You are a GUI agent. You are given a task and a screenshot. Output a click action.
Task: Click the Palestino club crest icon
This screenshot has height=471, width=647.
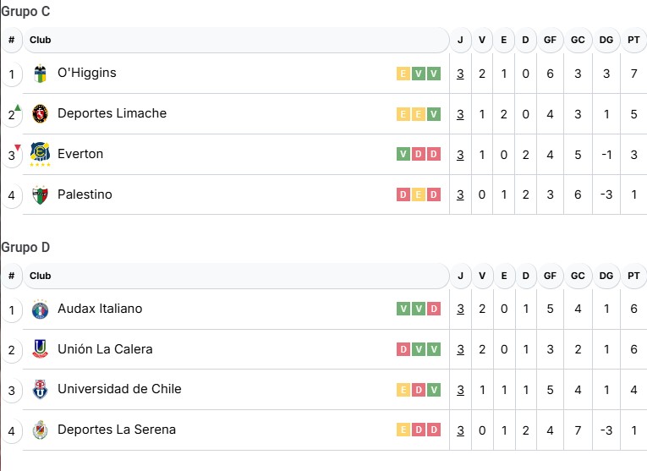[x=40, y=195]
